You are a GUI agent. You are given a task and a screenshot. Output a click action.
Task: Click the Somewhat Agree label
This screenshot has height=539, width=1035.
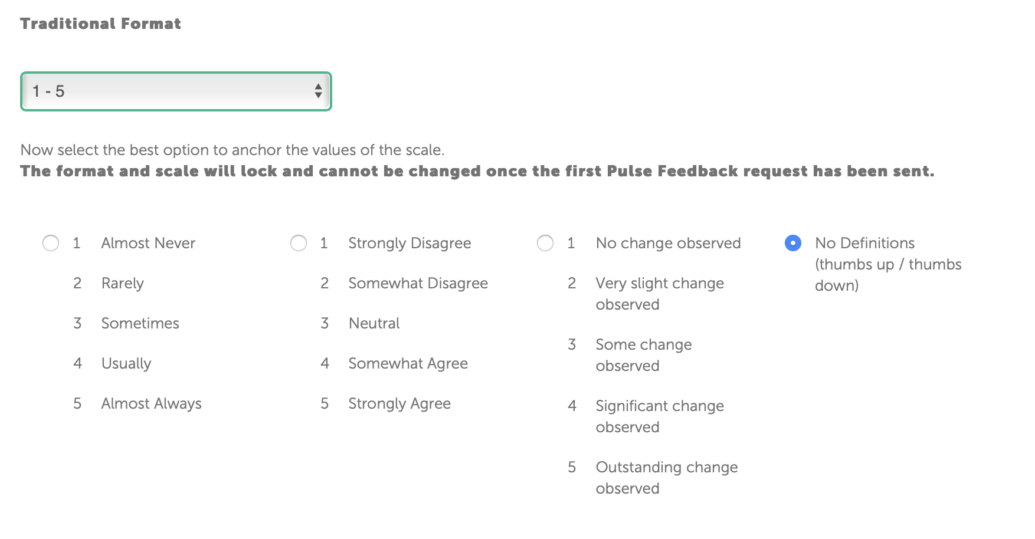[x=408, y=363]
